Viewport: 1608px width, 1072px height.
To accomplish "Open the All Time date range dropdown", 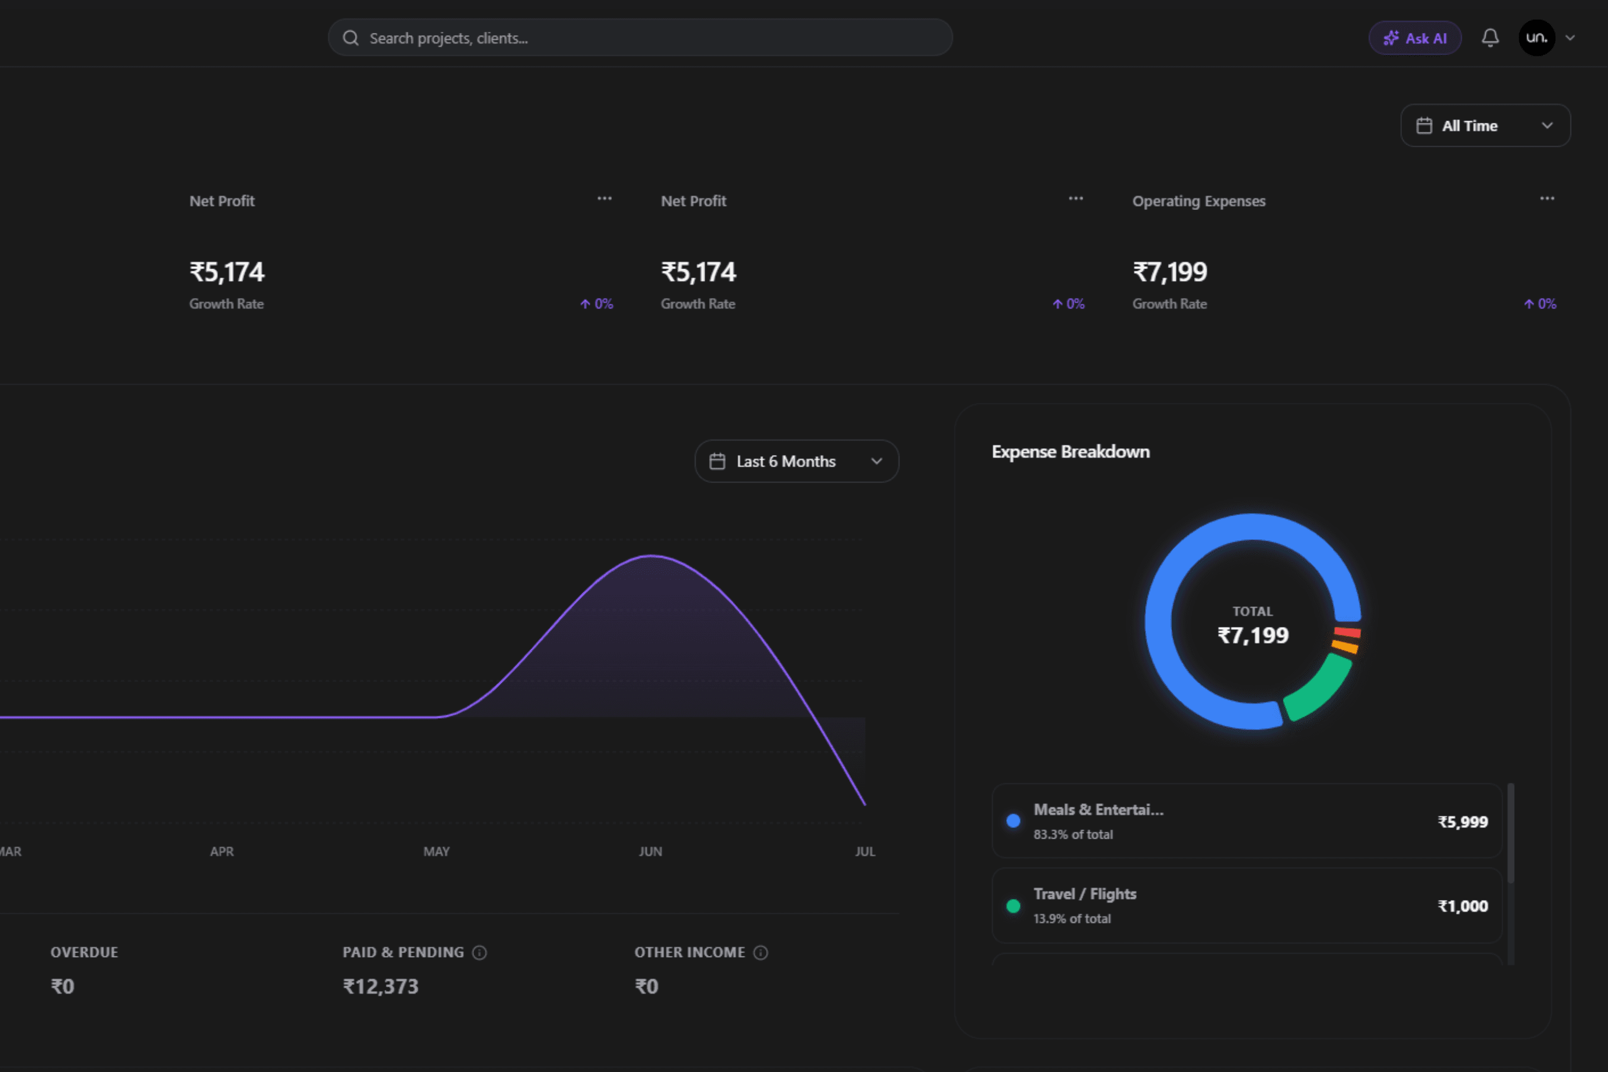I will click(x=1485, y=126).
